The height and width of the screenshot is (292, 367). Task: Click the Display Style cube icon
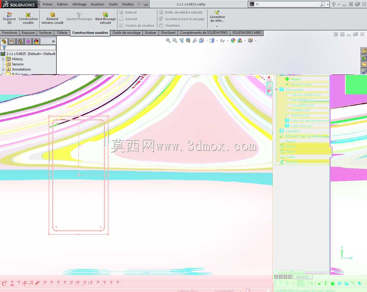pos(212,41)
